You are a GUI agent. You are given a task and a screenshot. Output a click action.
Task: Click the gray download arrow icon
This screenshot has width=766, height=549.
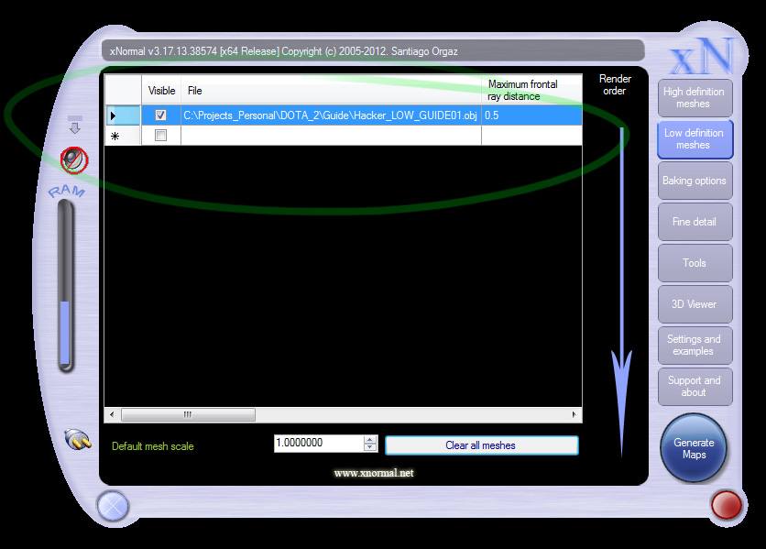coord(75,125)
